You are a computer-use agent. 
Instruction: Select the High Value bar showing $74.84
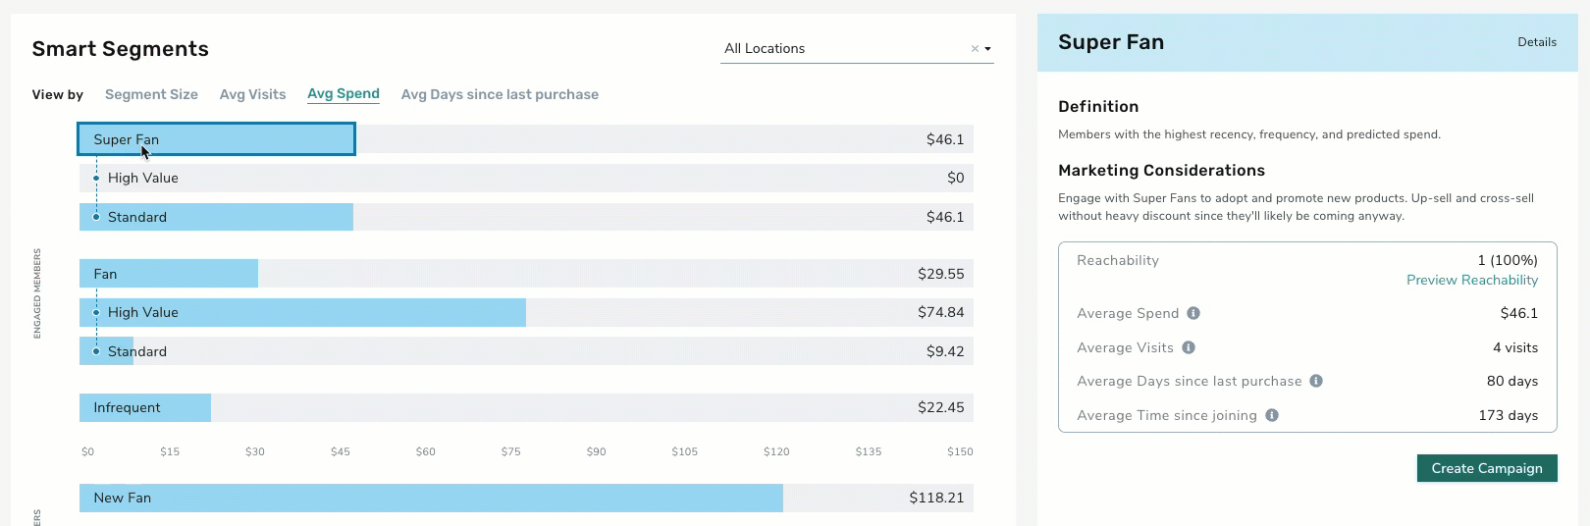pyautogui.click(x=526, y=312)
